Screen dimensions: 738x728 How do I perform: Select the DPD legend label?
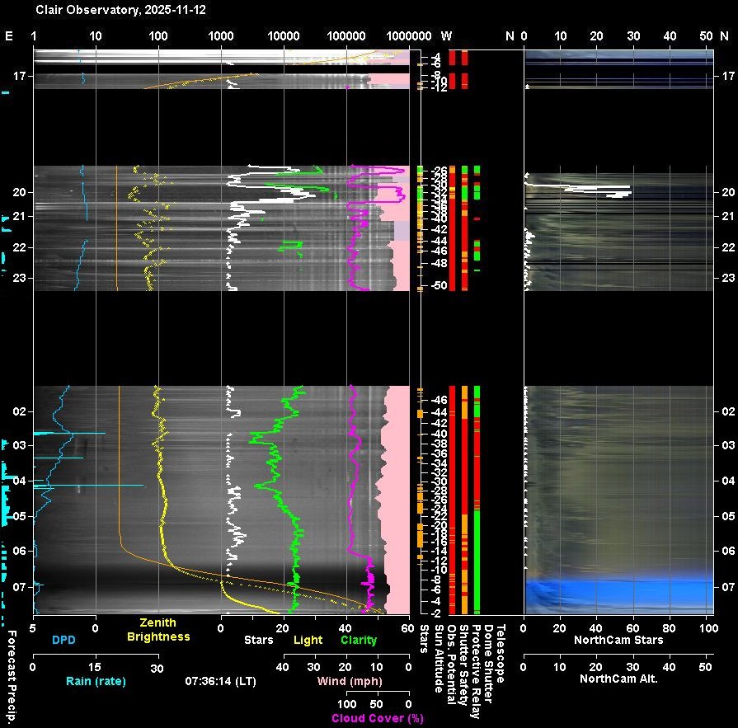pyautogui.click(x=64, y=639)
